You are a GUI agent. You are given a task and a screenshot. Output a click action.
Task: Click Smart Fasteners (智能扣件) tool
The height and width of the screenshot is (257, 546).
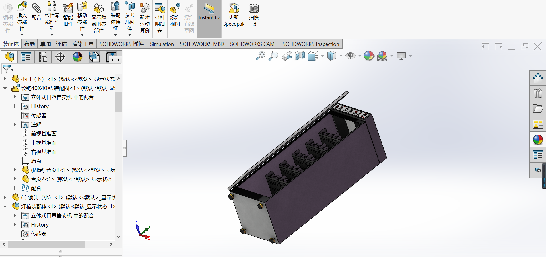point(68,15)
